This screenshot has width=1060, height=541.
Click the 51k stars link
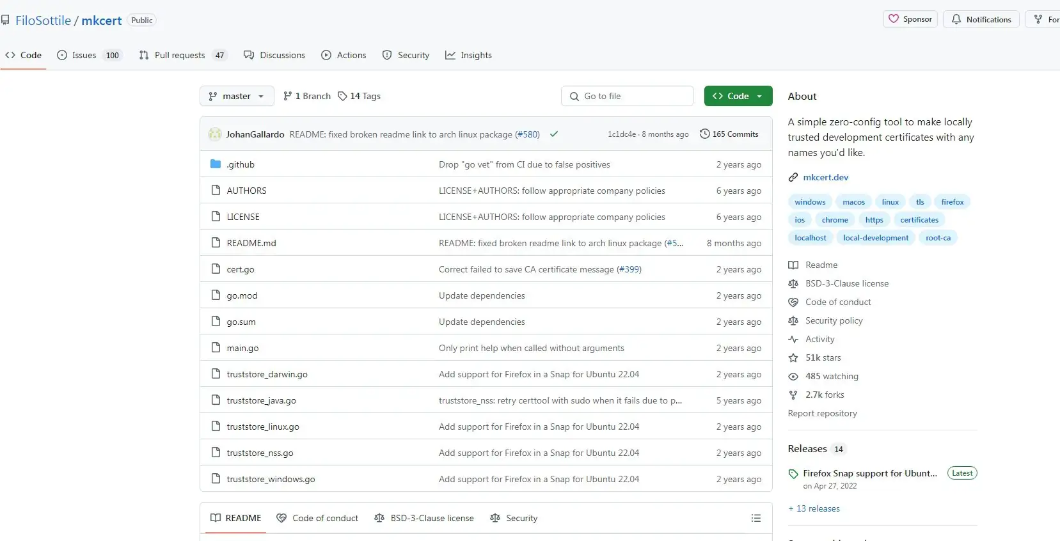(x=823, y=357)
